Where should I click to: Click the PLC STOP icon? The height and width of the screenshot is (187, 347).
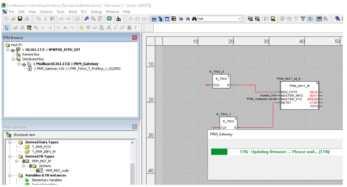click(x=303, y=19)
